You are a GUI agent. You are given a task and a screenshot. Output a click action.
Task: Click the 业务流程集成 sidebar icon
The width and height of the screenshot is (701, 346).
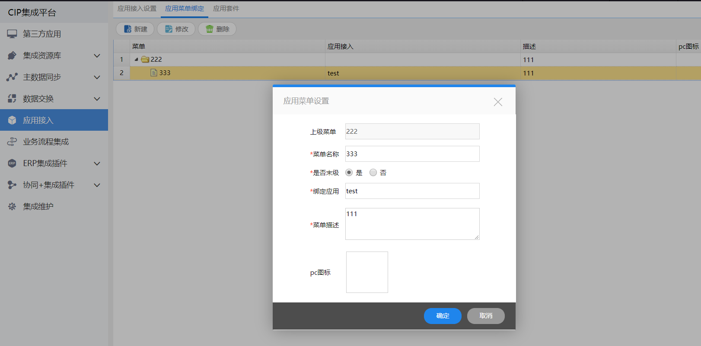tap(12, 142)
